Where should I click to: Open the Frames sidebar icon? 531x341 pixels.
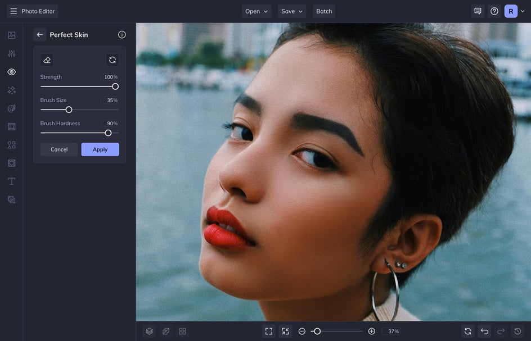coord(11,126)
